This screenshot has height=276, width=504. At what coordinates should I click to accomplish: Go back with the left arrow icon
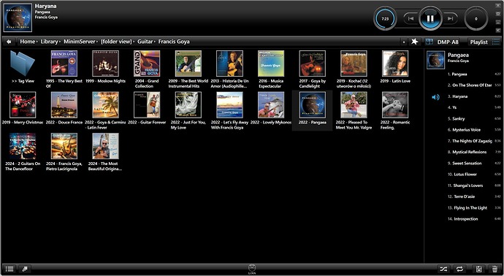pyautogui.click(x=9, y=42)
